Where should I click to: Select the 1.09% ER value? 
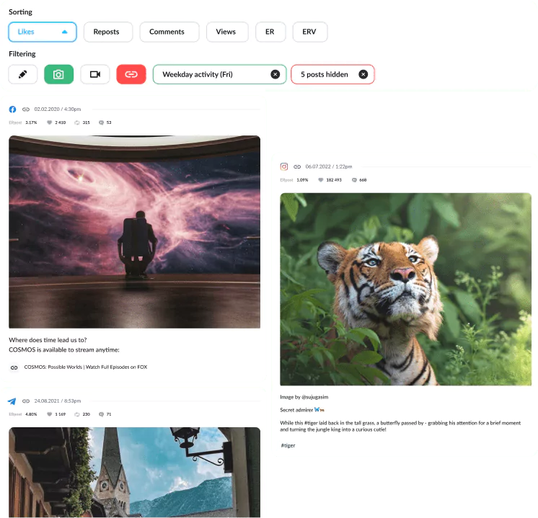tap(302, 180)
